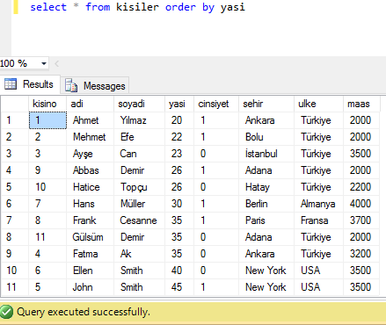Click the Messages tab icon
The image size is (386, 325).
tap(71, 85)
